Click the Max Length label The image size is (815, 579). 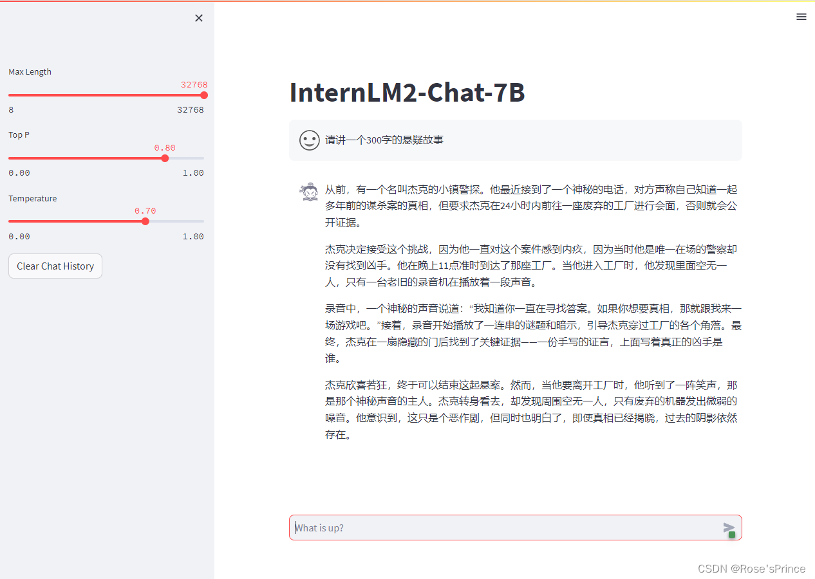[30, 71]
